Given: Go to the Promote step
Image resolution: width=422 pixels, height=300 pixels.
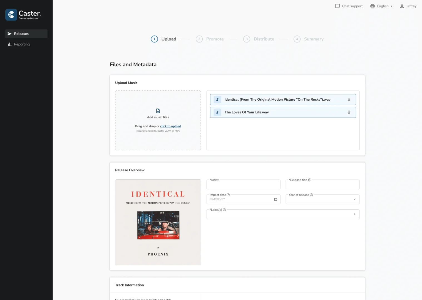Looking at the screenshot, I should 215,39.
